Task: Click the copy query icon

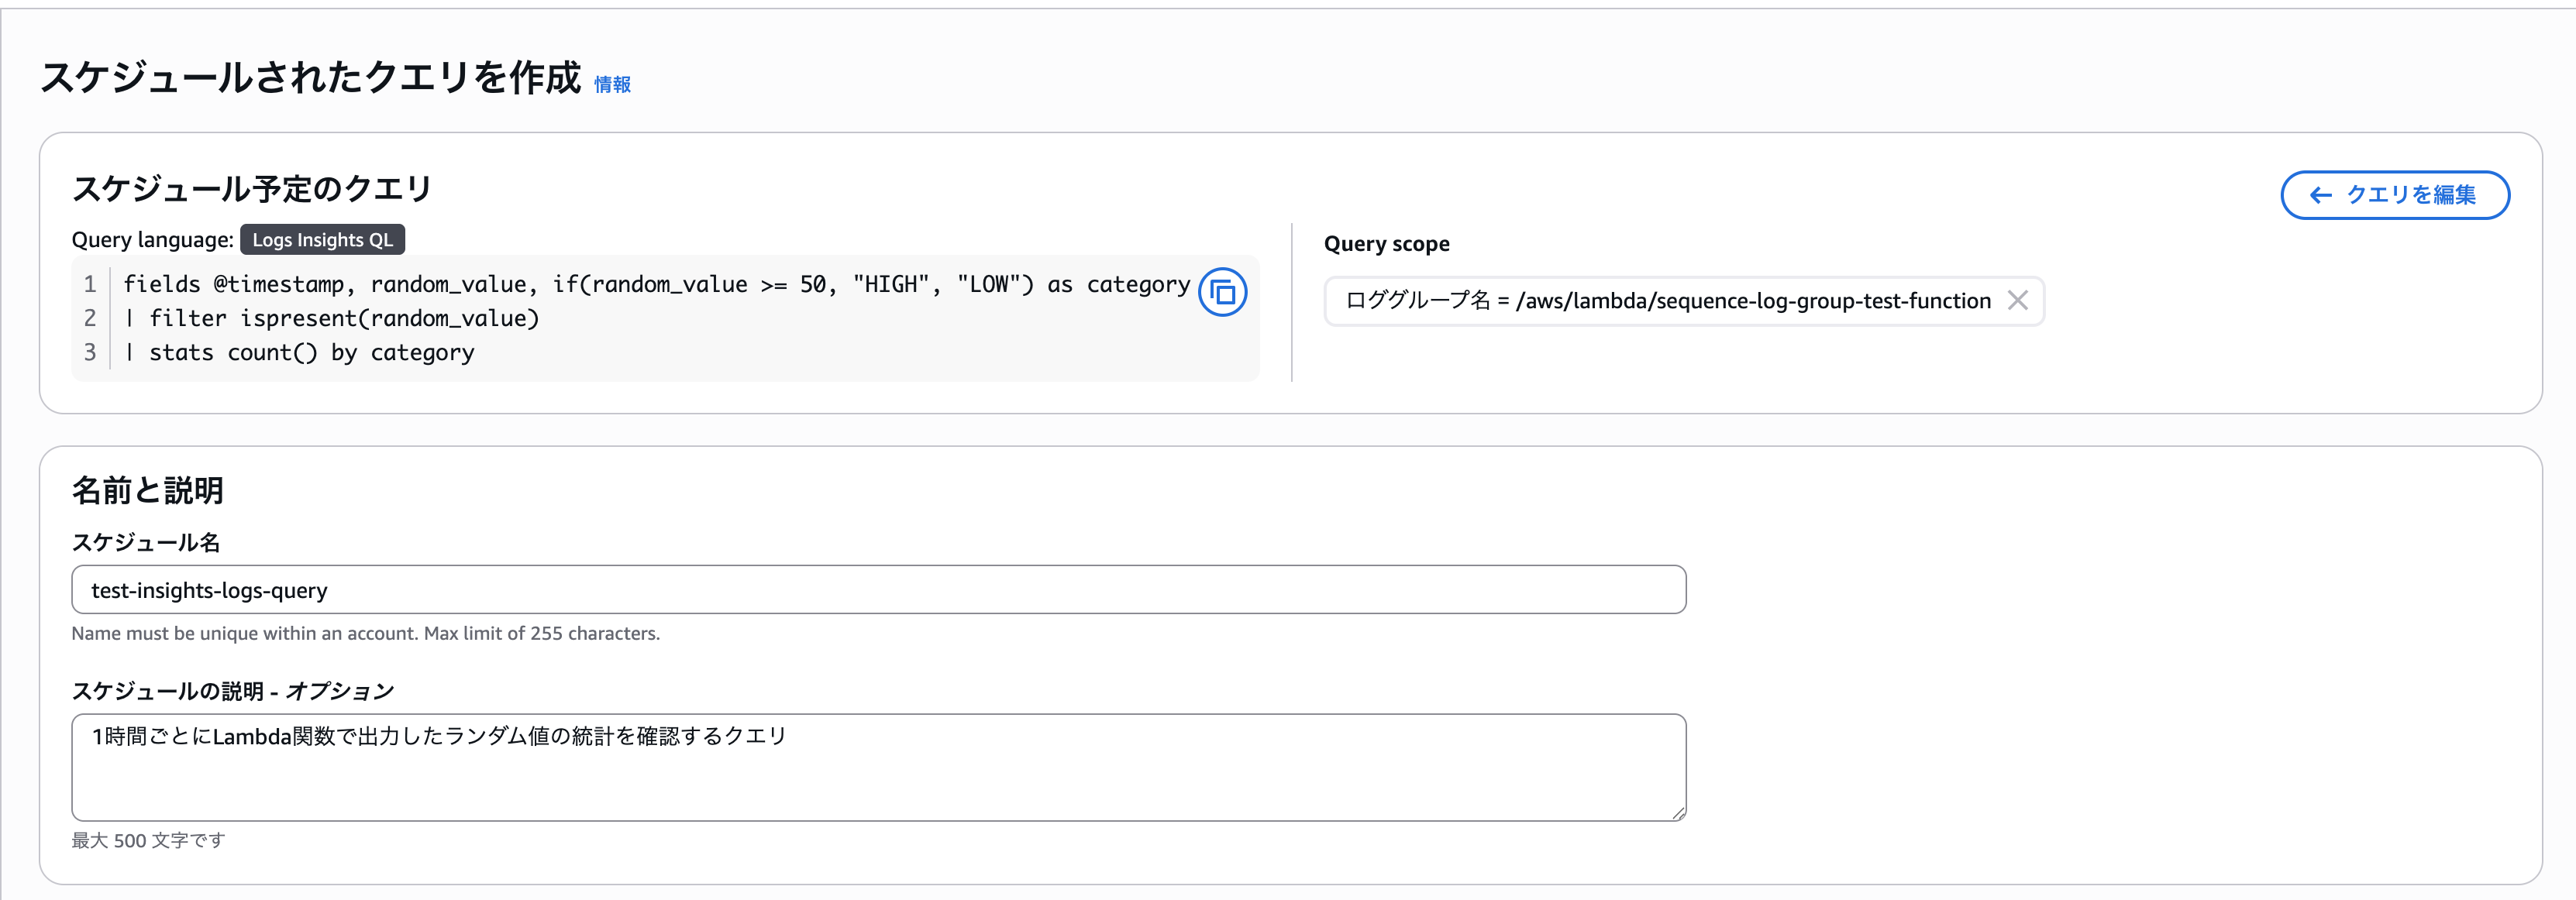Action: (x=1222, y=292)
